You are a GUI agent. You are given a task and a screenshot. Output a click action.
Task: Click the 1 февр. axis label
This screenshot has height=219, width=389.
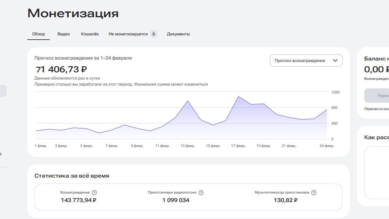(41, 146)
